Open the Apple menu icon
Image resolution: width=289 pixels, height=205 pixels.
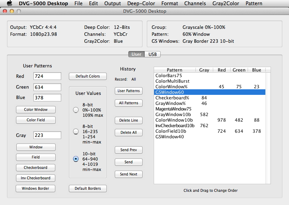[x=10, y=3]
